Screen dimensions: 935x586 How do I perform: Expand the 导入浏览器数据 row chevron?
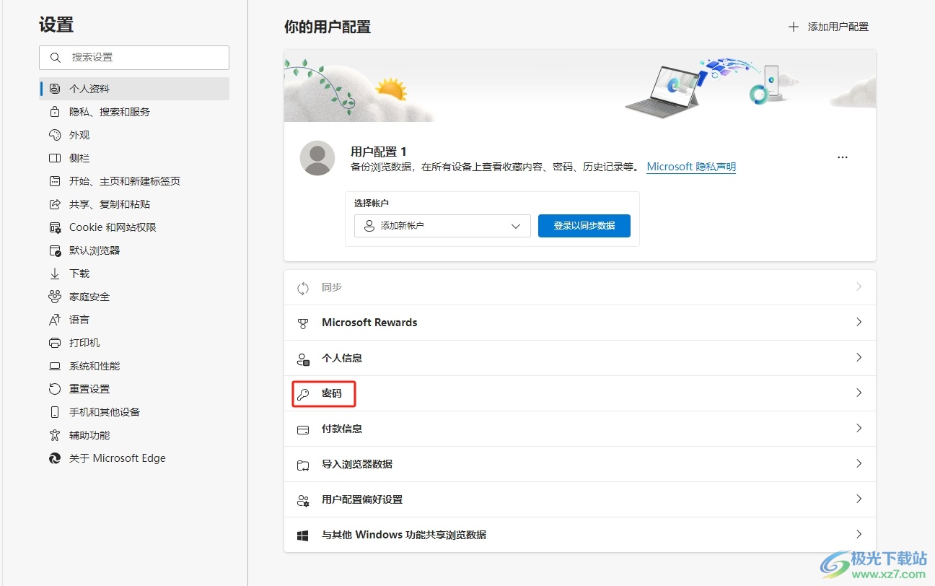859,464
